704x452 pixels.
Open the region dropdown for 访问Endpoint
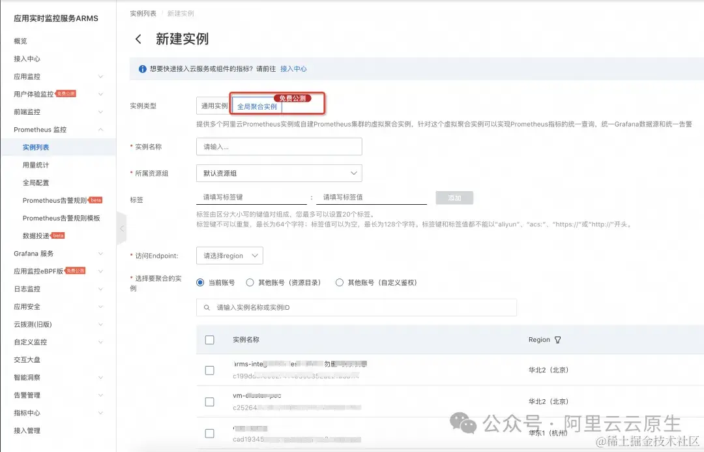tap(229, 256)
